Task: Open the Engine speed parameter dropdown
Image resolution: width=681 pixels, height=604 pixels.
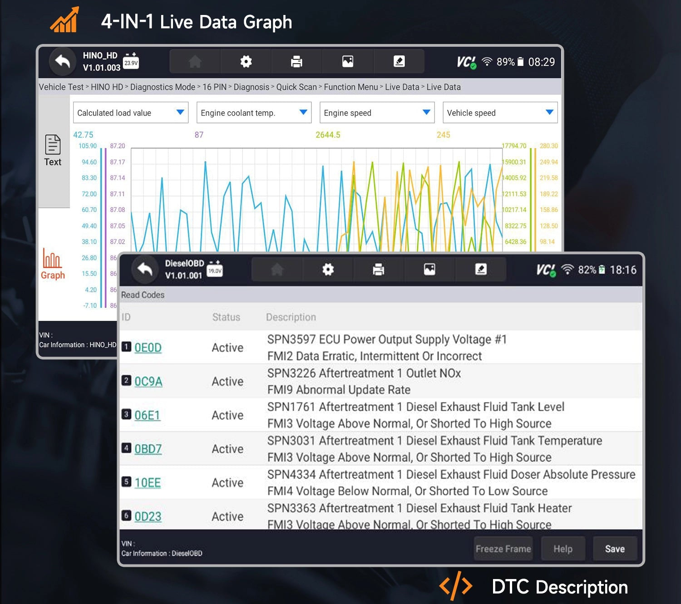Action: pos(376,113)
